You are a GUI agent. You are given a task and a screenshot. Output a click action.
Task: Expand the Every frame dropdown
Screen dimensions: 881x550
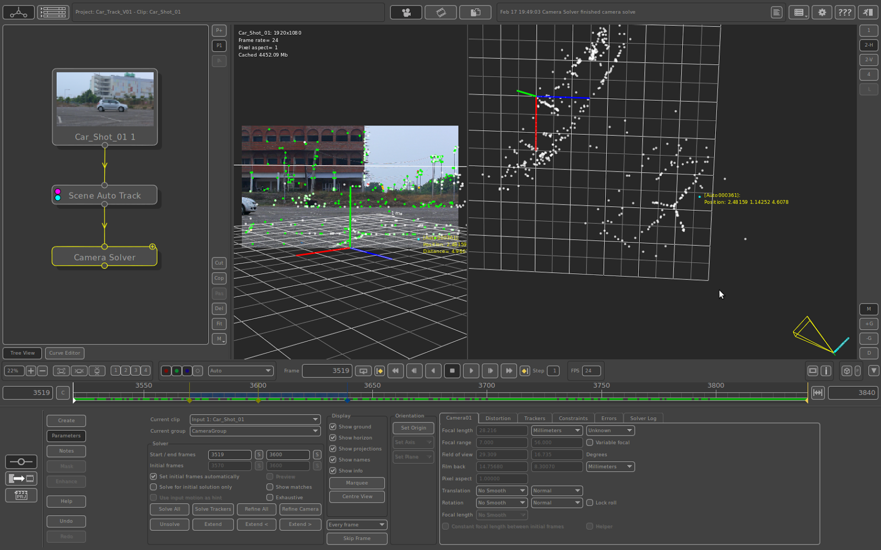[x=357, y=525]
